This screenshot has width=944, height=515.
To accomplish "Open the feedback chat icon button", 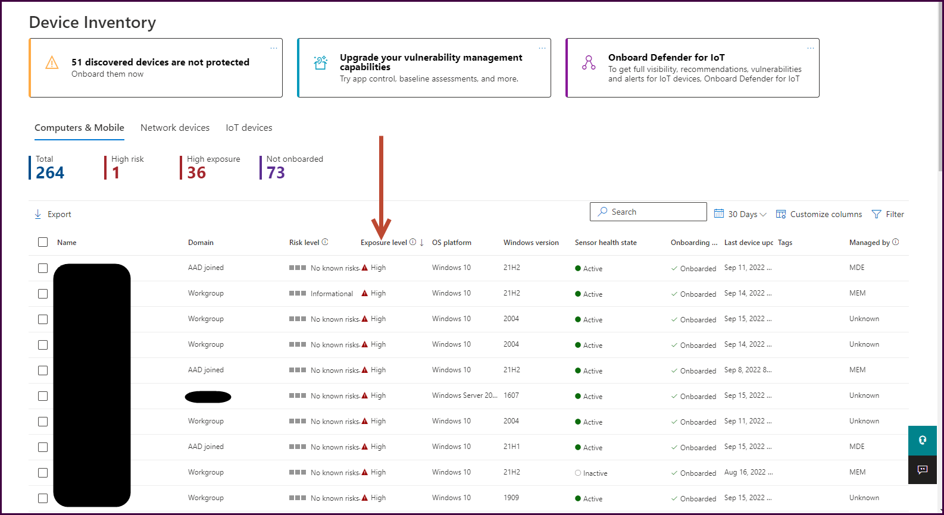I will coord(922,470).
